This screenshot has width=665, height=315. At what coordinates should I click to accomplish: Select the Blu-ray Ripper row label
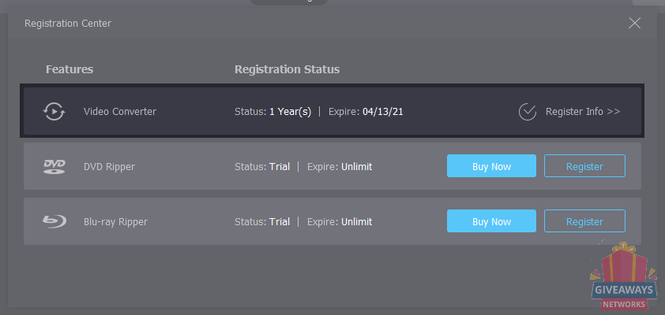[115, 221]
